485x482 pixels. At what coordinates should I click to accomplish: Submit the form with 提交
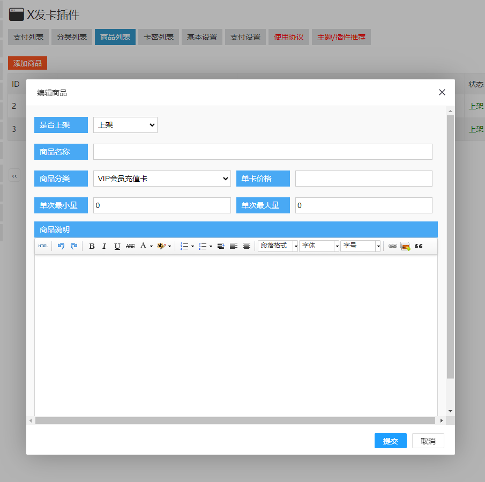click(x=390, y=441)
